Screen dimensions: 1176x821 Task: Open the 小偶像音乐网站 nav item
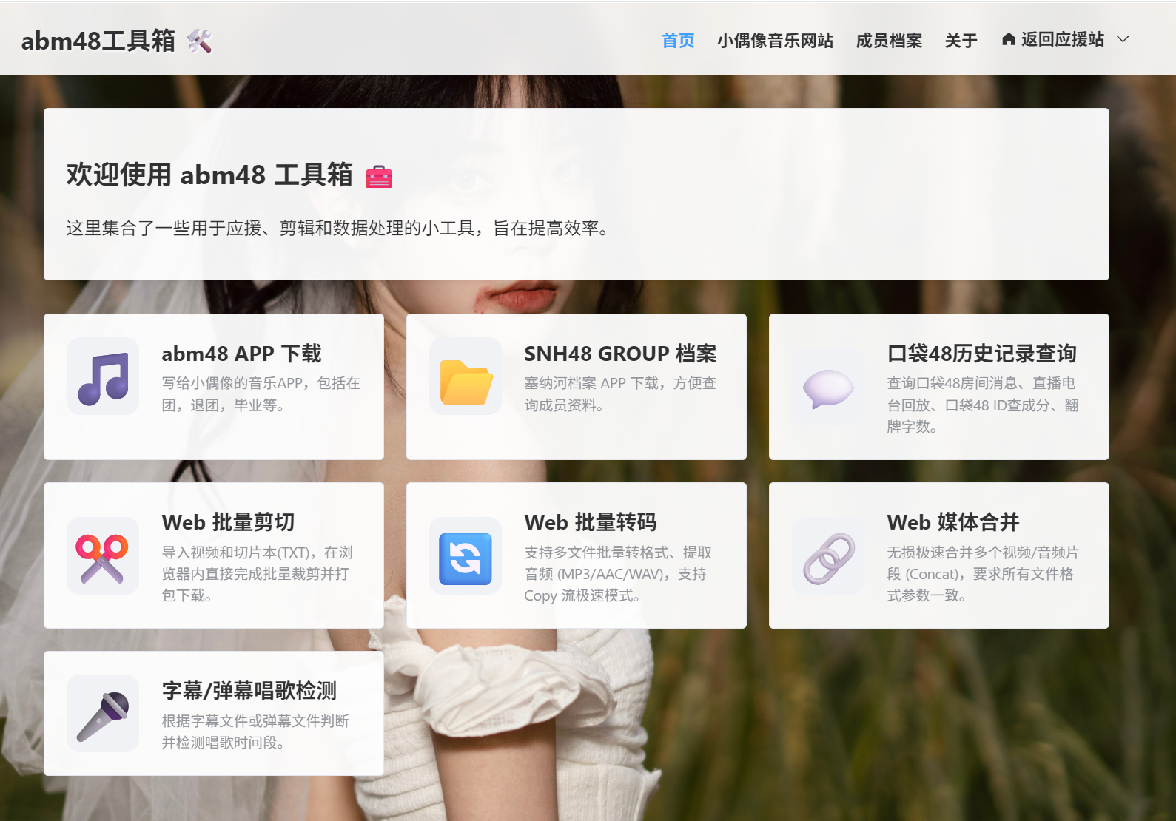[775, 40]
